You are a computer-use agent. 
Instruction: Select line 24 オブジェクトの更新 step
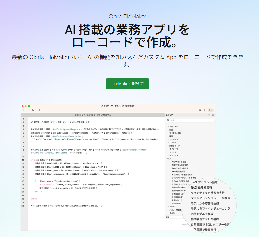pos(67,206)
